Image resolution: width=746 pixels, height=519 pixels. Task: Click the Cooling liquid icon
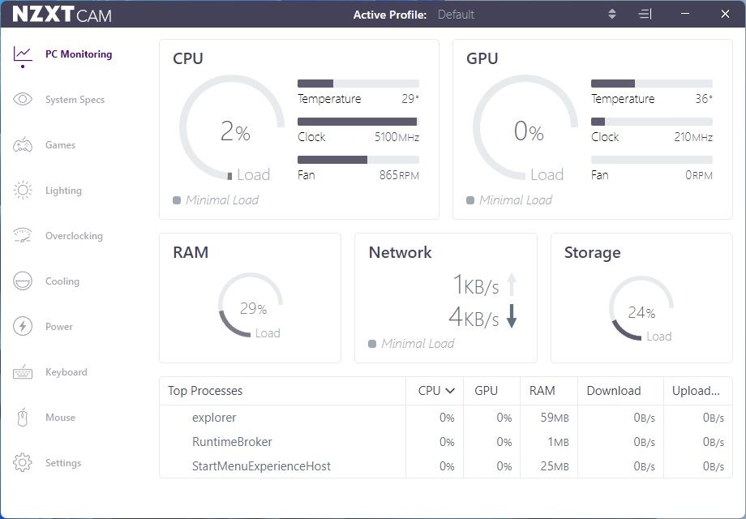click(x=23, y=281)
